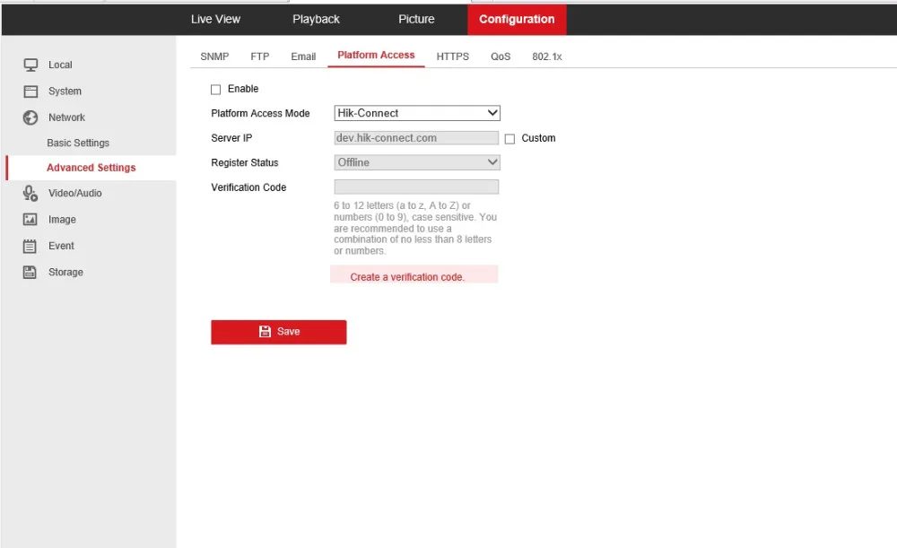Open the Image sidebar section
The image size is (897, 548).
62,220
